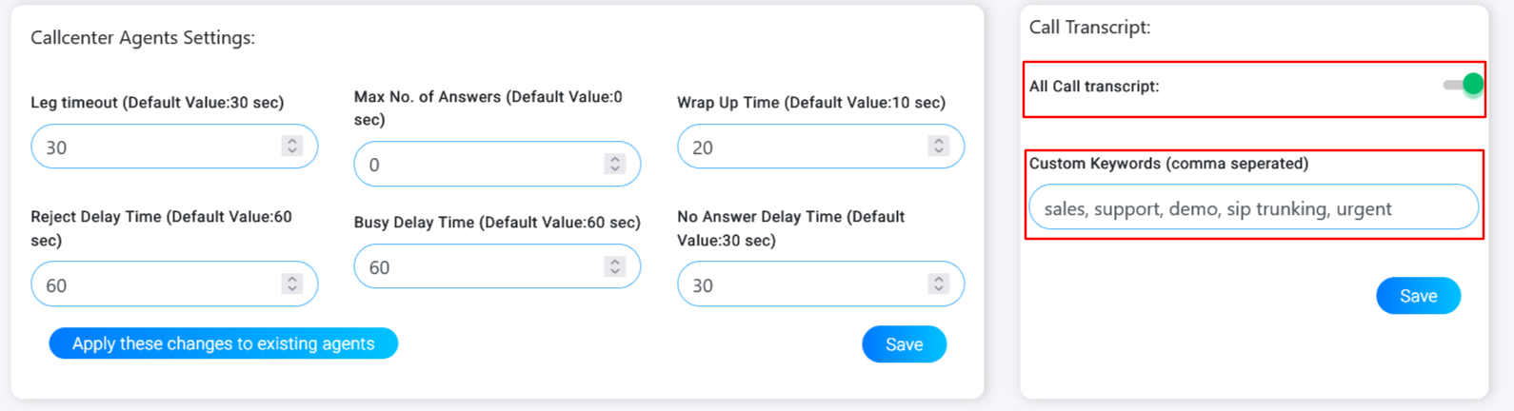1514x411 pixels.
Task: Increase Leg timeout with up arrow
Action: point(292,140)
